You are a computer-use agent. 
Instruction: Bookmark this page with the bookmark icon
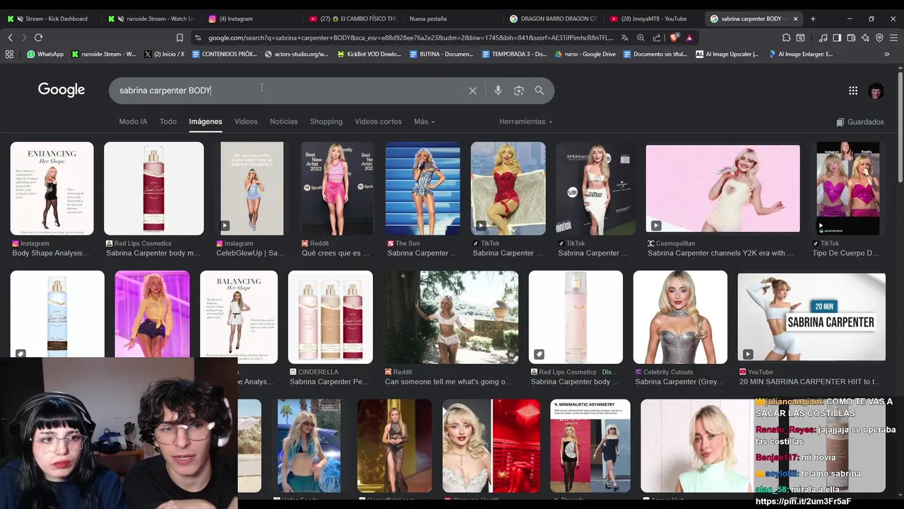click(x=179, y=37)
